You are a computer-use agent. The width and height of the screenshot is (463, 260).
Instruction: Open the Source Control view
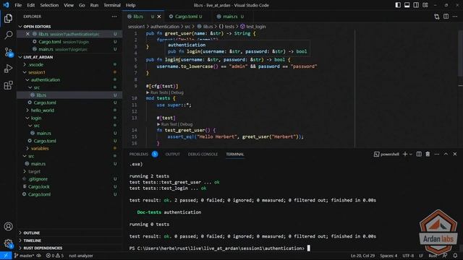(8, 52)
